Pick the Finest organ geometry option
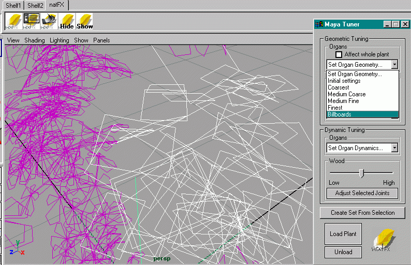The height and width of the screenshot is (265, 411). [335, 108]
